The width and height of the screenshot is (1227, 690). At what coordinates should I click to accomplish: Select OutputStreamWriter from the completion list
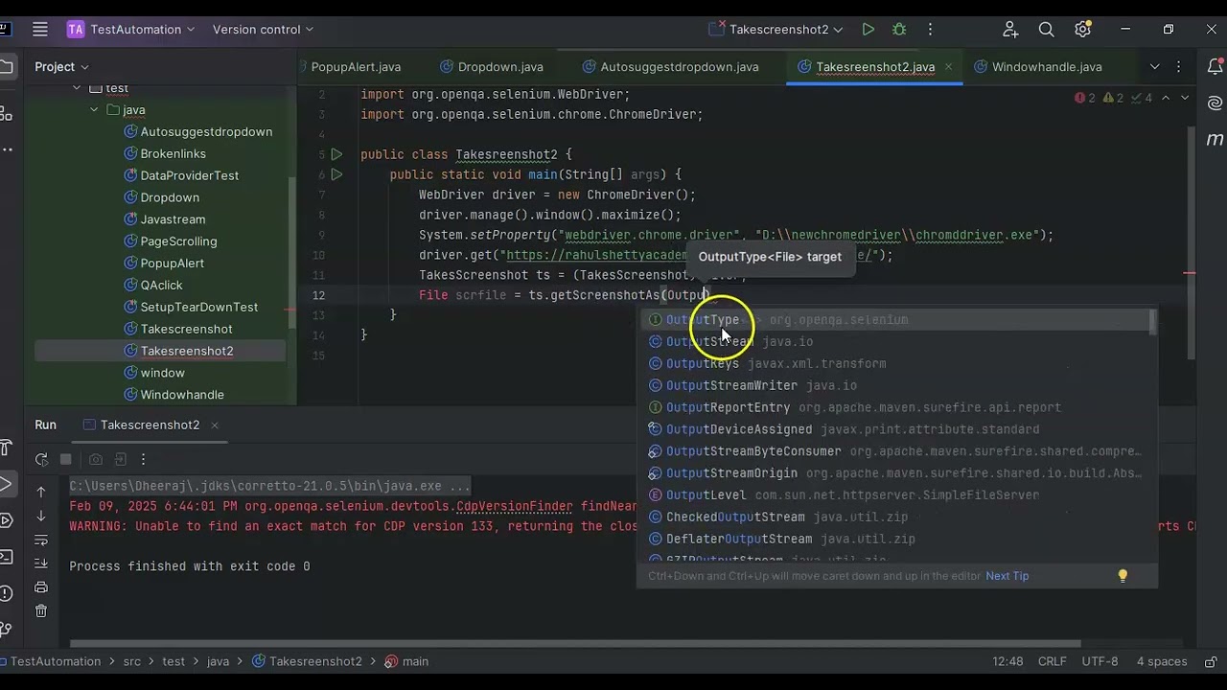click(x=896, y=386)
